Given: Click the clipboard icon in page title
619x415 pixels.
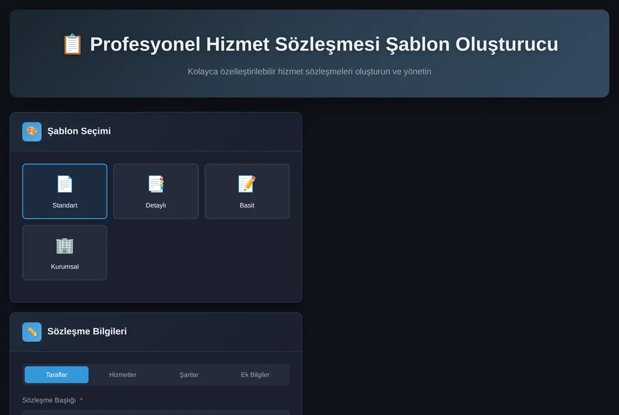Looking at the screenshot, I should coord(72,44).
